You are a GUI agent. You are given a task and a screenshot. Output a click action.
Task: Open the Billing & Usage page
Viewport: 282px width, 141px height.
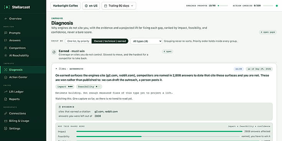[x=23, y=121]
